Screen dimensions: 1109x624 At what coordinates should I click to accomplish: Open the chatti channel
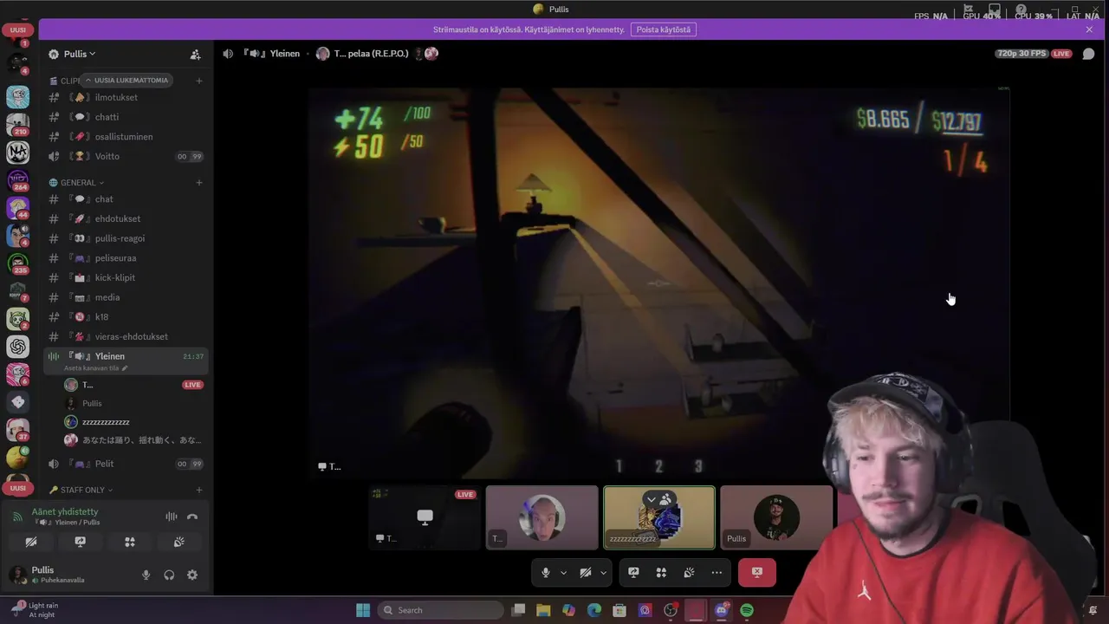click(126, 117)
